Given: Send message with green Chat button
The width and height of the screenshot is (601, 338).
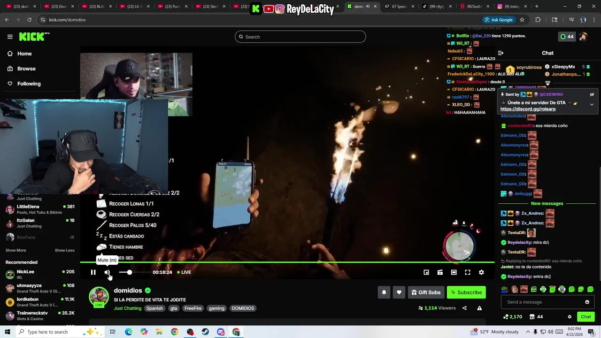Looking at the screenshot, I should (x=586, y=317).
